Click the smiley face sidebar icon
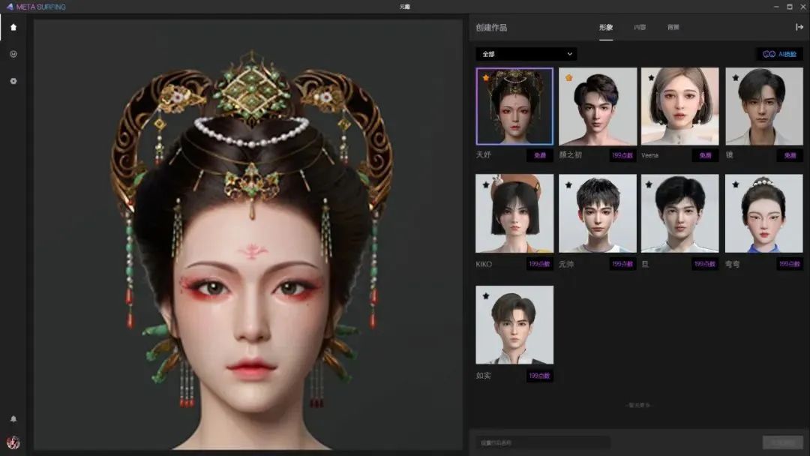 click(13, 54)
